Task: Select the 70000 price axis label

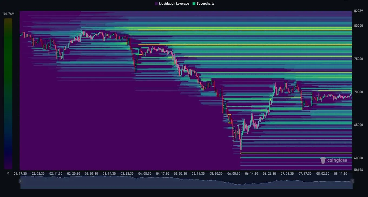Action: click(x=358, y=92)
